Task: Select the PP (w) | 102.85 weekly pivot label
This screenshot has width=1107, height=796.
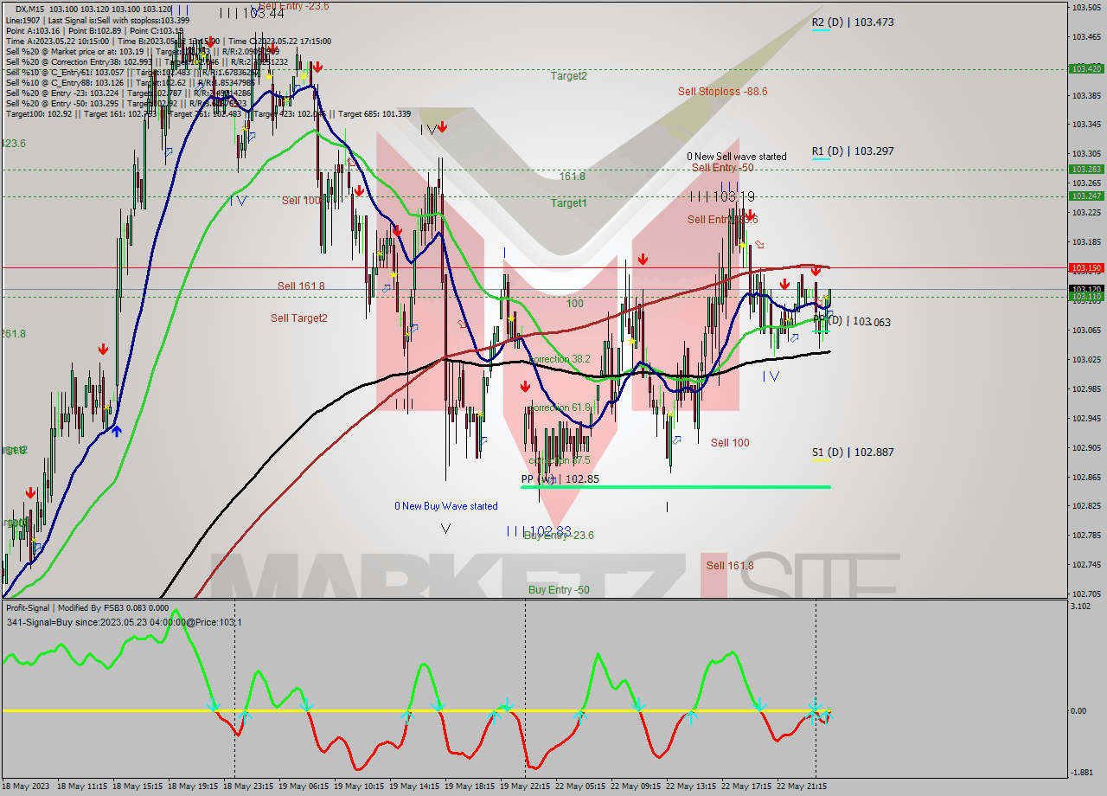Action: [560, 478]
